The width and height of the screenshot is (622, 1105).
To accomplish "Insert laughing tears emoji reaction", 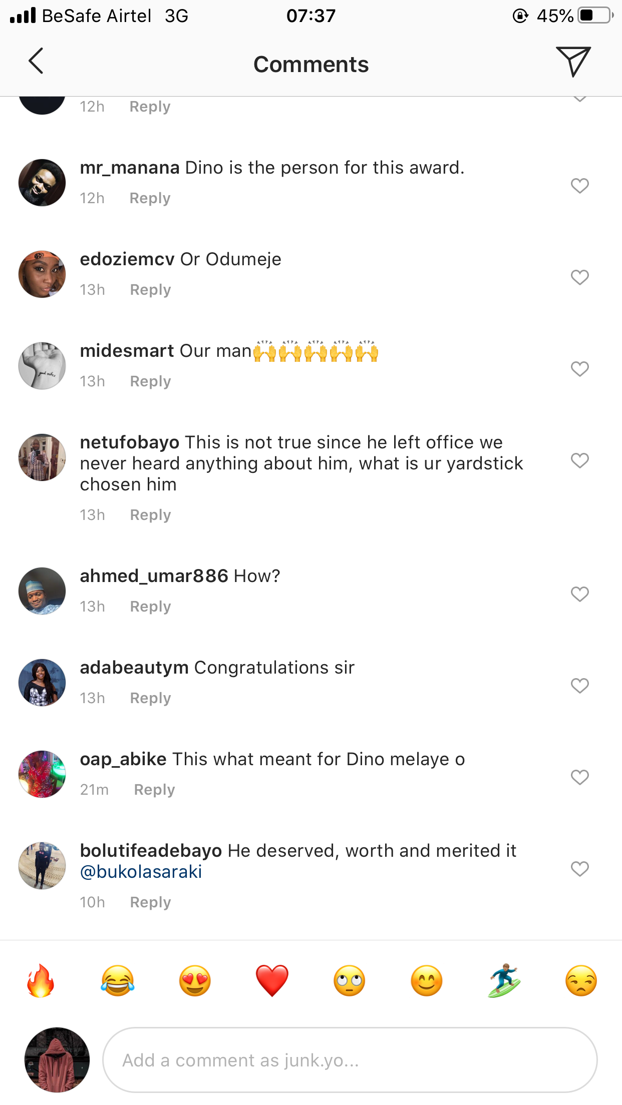I will click(118, 981).
